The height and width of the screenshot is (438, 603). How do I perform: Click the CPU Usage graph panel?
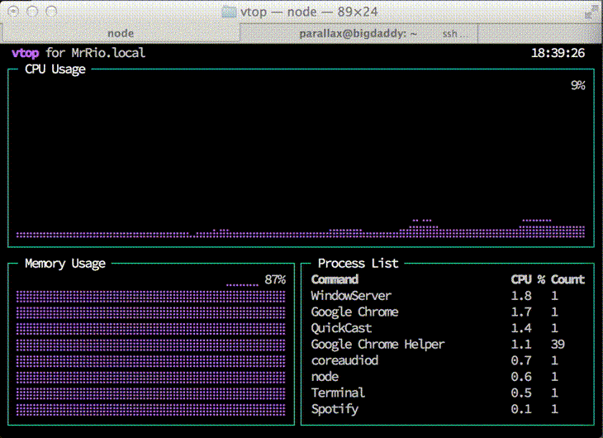[x=301, y=158]
